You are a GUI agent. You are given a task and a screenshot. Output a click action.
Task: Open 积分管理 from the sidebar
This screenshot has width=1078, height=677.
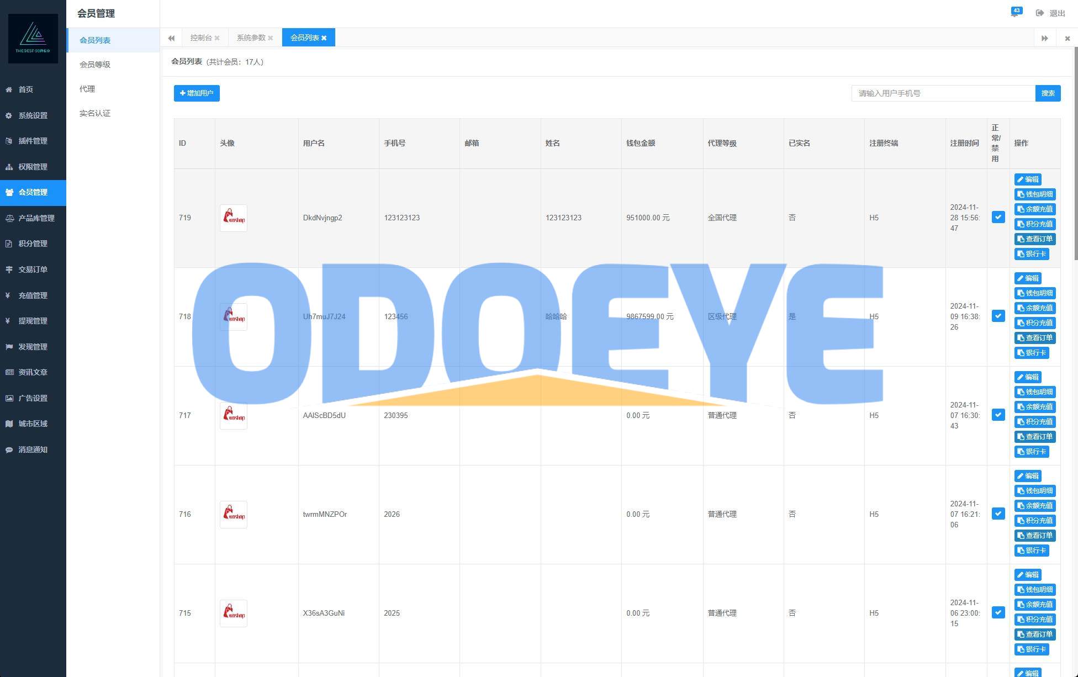pyautogui.click(x=33, y=244)
